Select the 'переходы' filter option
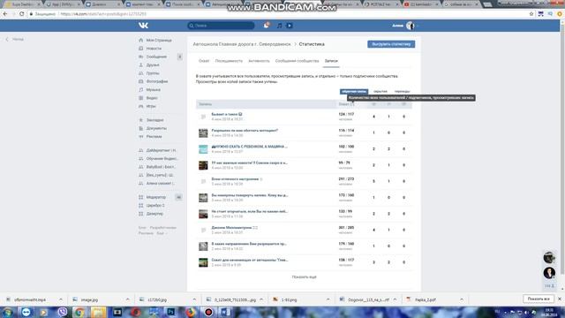Screen dimensions: 565x318 [403, 92]
